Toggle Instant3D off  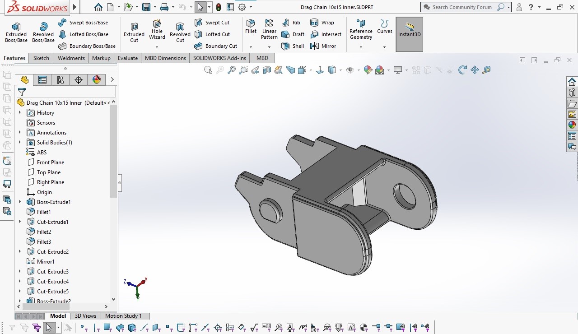[409, 34]
